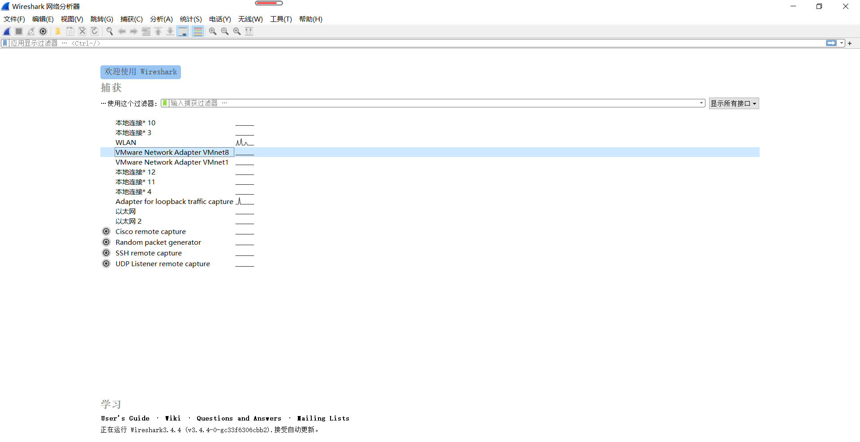Viewport: 860px width, 442px height.
Task: Go back with the left arrow icon
Action: tap(122, 31)
